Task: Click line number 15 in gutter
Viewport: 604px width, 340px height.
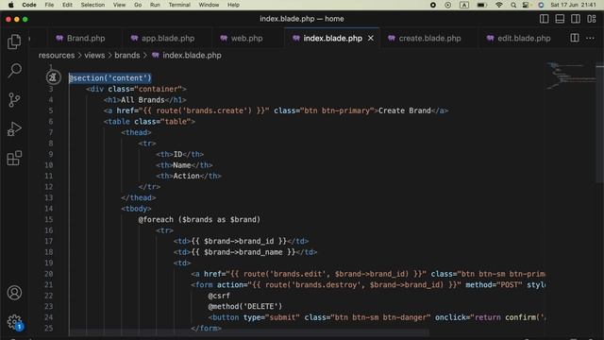Action: pos(49,219)
